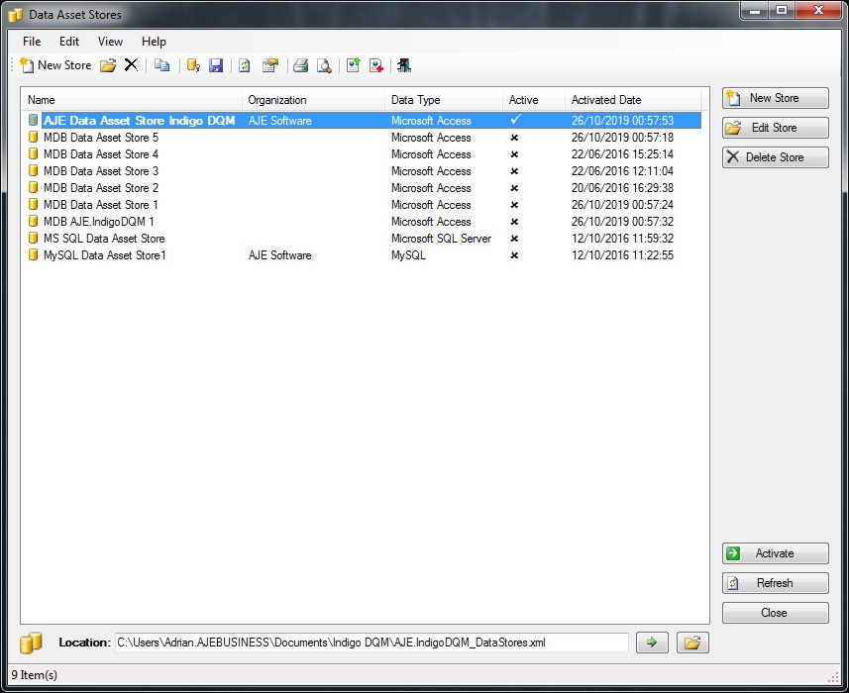Image resolution: width=849 pixels, height=693 pixels.
Task: Click into the Location path text field
Action: pos(371,643)
